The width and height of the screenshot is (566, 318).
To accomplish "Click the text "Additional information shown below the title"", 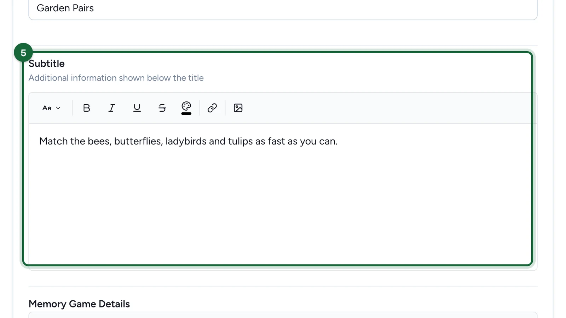I will pyautogui.click(x=116, y=78).
